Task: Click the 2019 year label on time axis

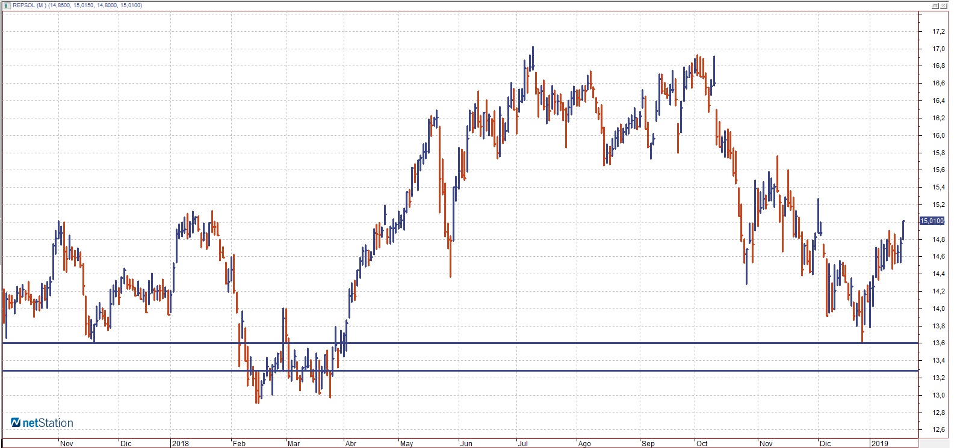Action: click(880, 444)
